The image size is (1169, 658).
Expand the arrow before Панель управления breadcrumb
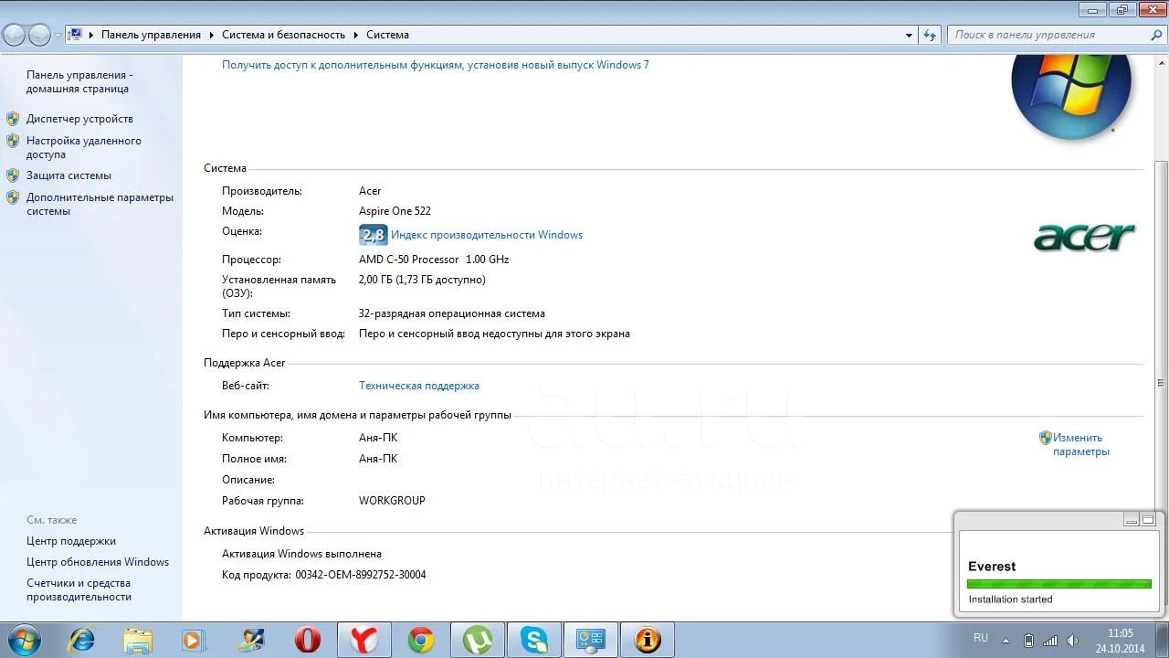[x=91, y=35]
